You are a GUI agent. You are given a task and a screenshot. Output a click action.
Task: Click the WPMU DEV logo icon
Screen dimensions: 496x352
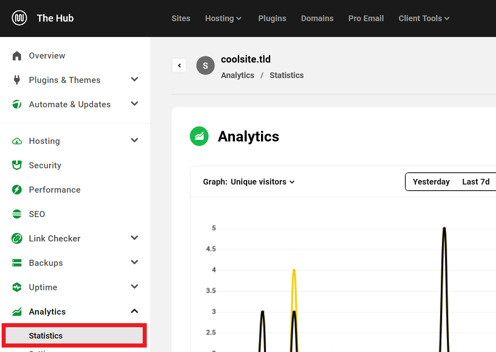[x=20, y=18]
